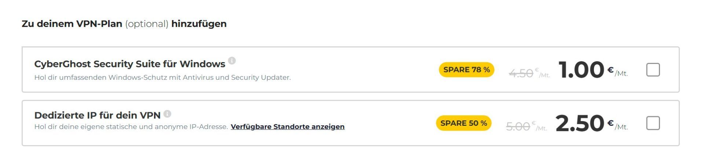Image resolution: width=704 pixels, height=166 pixels.
Task: Click the statische und anonyme IP-Adresse description
Action: (x=131, y=127)
